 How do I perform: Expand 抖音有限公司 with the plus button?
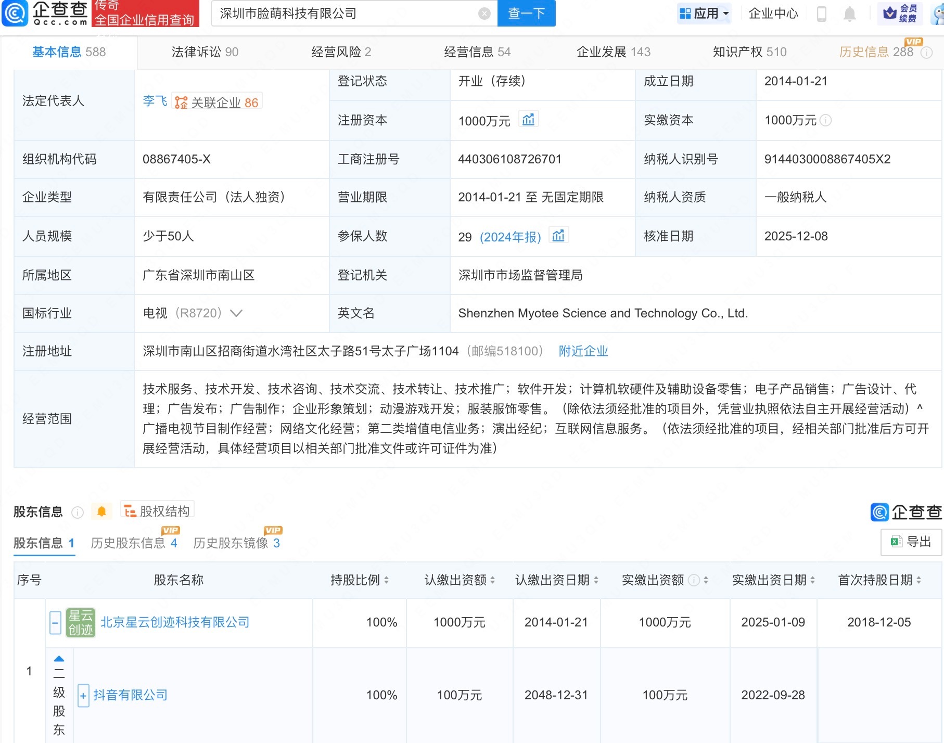click(83, 695)
